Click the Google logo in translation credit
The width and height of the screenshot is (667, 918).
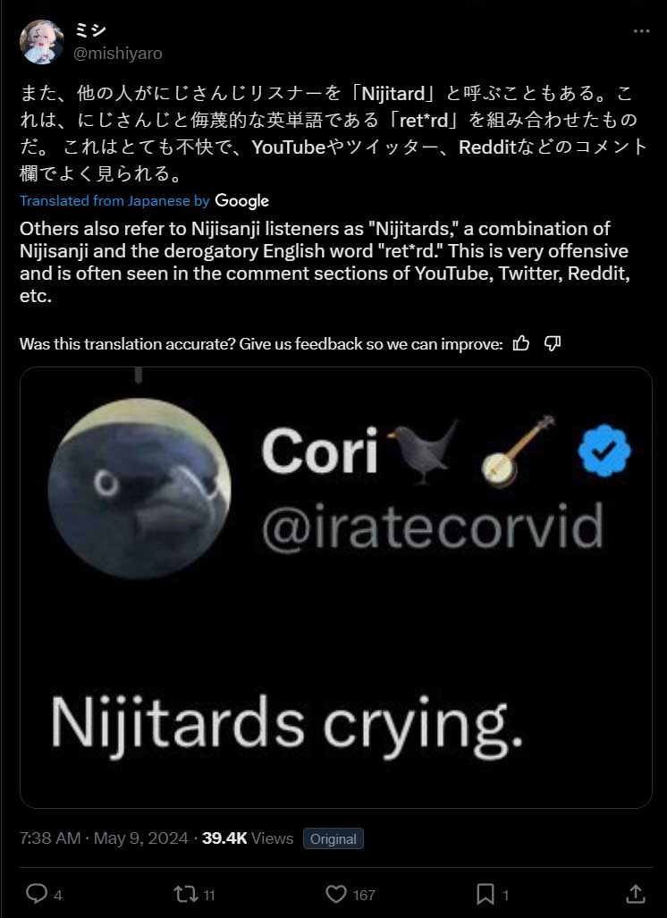(x=241, y=201)
